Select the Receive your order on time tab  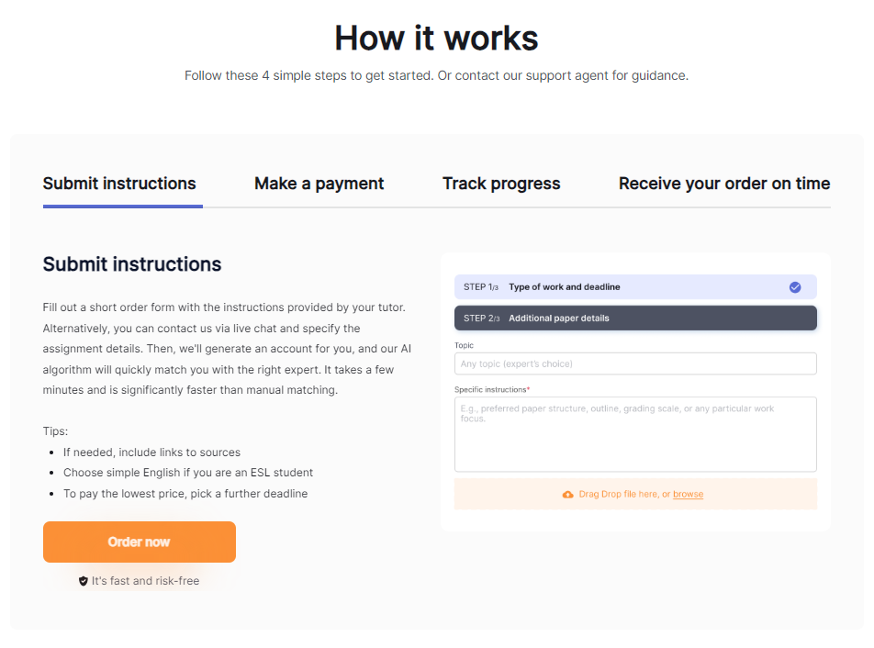point(724,184)
